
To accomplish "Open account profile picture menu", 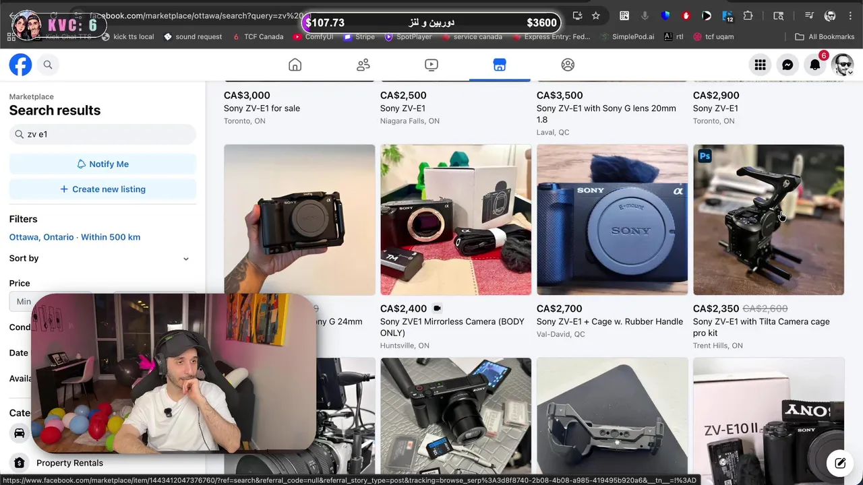I will pyautogui.click(x=843, y=65).
